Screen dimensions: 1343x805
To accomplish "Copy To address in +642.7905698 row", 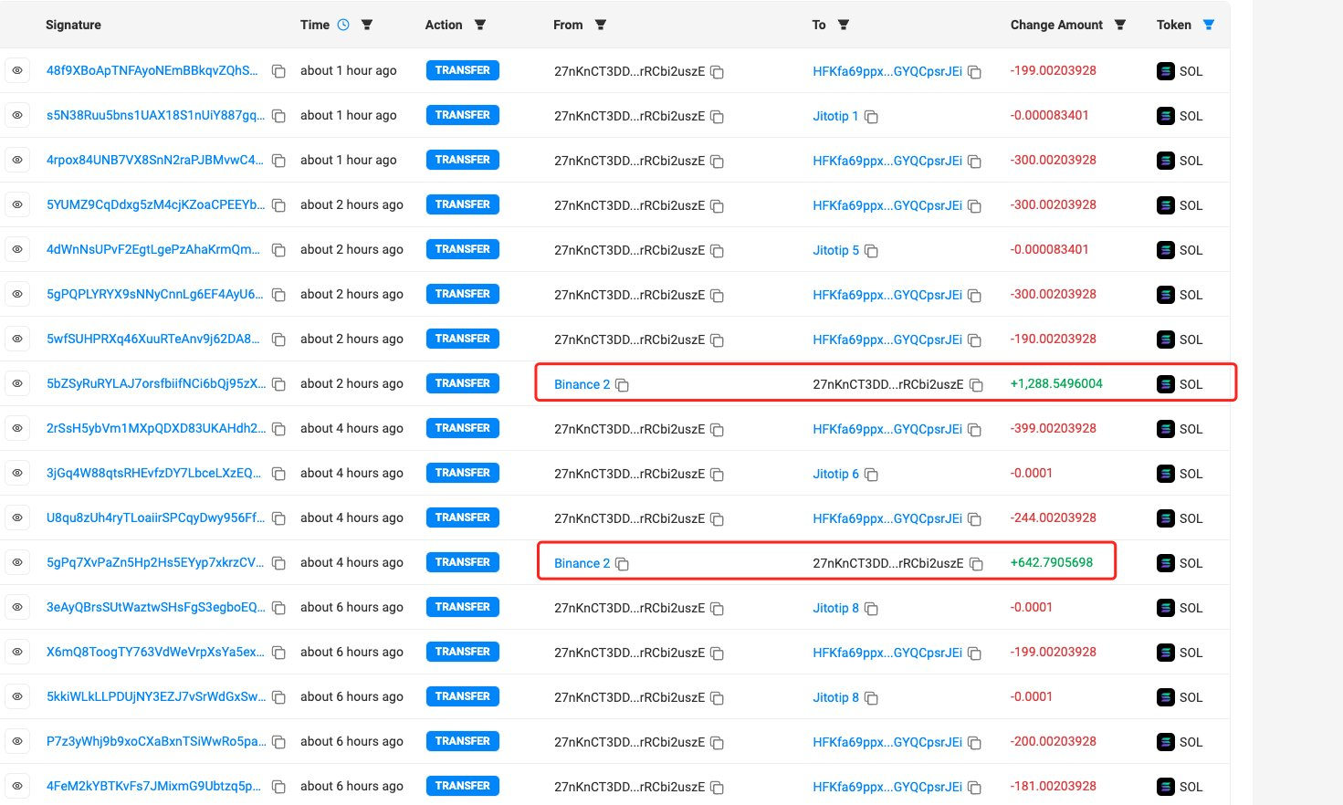I will pyautogui.click(x=976, y=563).
